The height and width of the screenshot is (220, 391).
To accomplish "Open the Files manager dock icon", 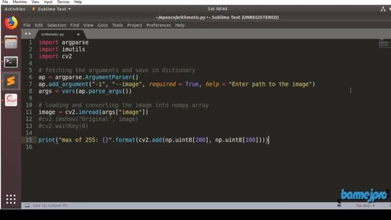I will (x=11, y=42).
